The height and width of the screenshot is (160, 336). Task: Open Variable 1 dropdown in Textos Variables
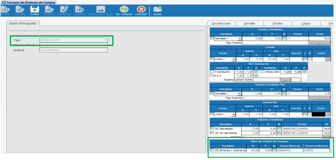(240, 38)
